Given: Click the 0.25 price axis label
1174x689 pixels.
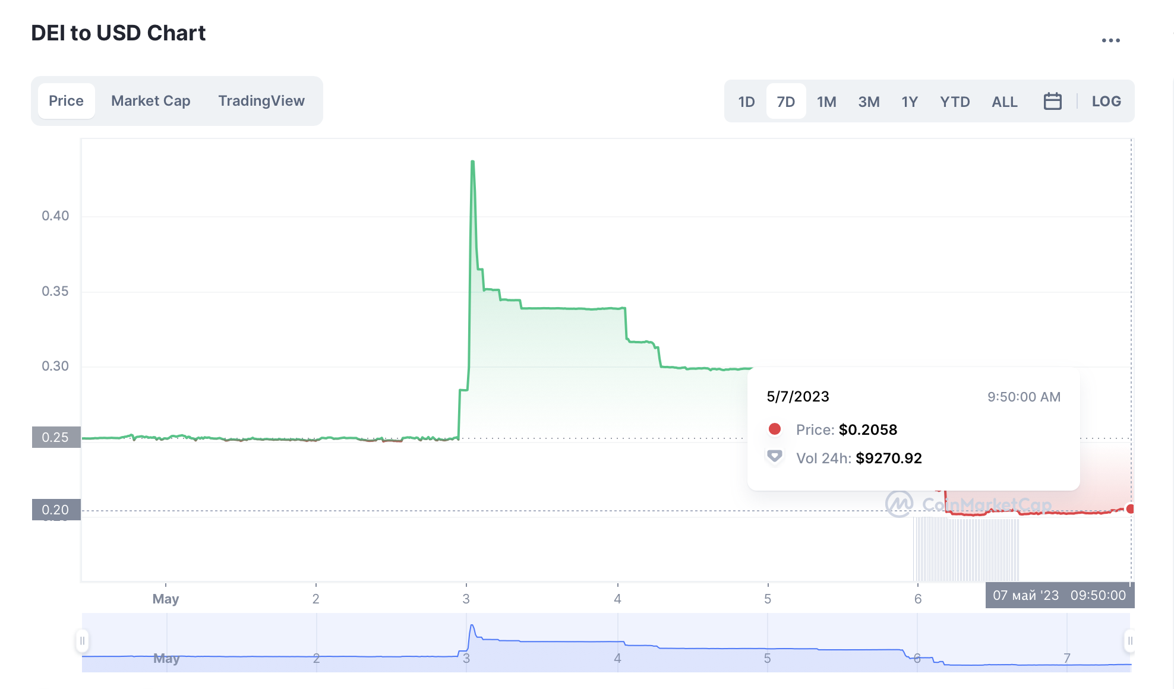Looking at the screenshot, I should tap(56, 437).
